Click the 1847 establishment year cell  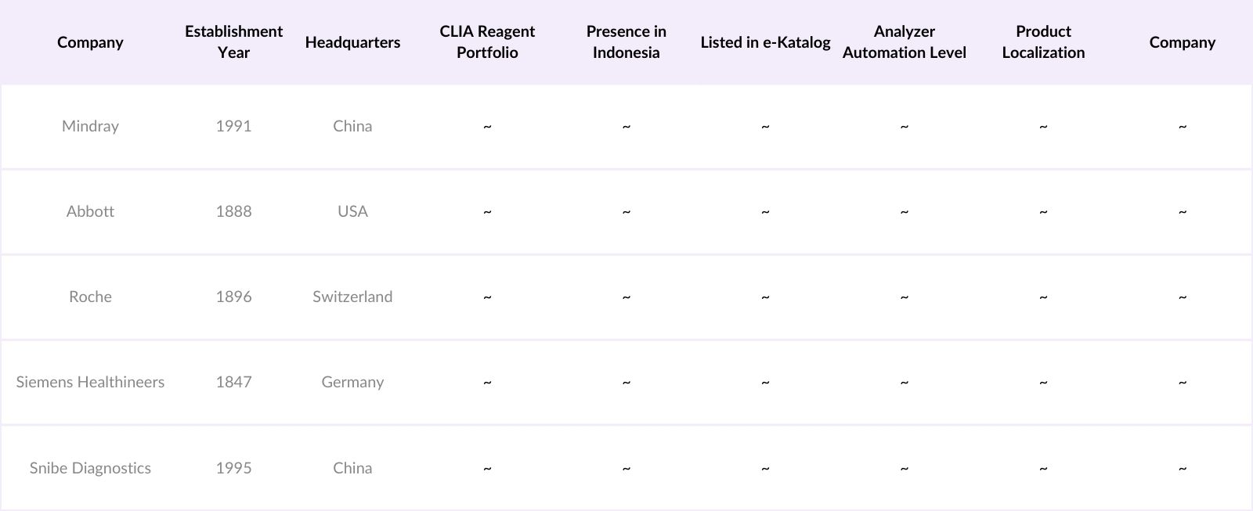pyautogui.click(x=233, y=382)
